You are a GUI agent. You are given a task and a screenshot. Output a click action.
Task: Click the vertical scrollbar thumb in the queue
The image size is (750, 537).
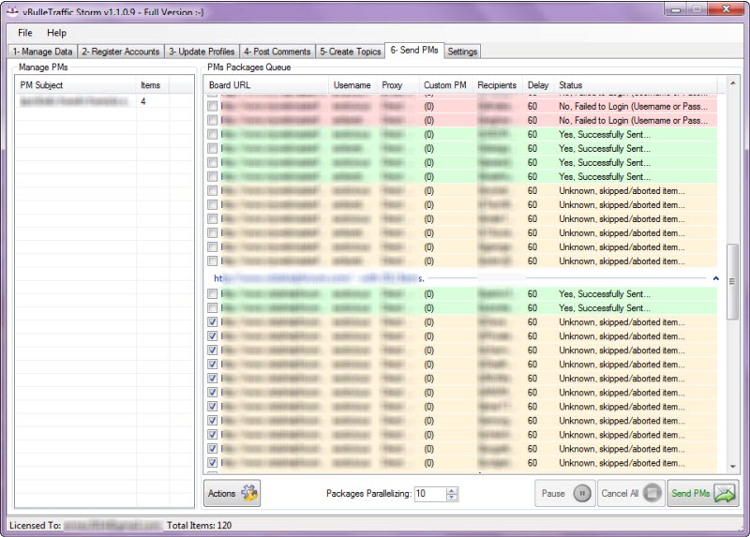point(732,281)
